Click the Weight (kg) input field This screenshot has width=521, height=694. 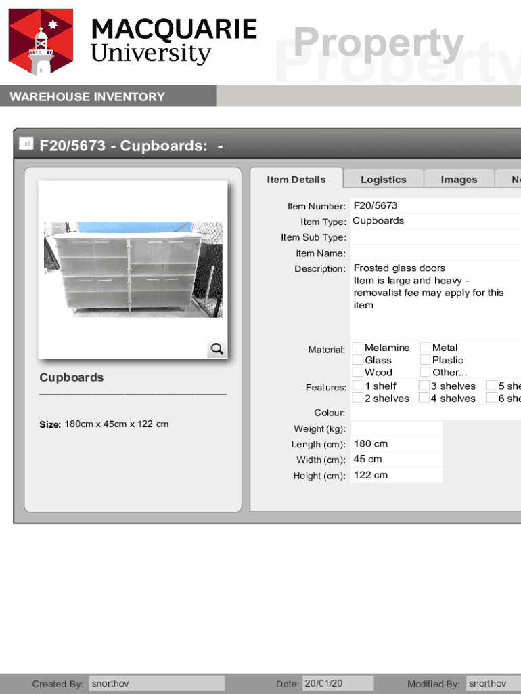(397, 428)
